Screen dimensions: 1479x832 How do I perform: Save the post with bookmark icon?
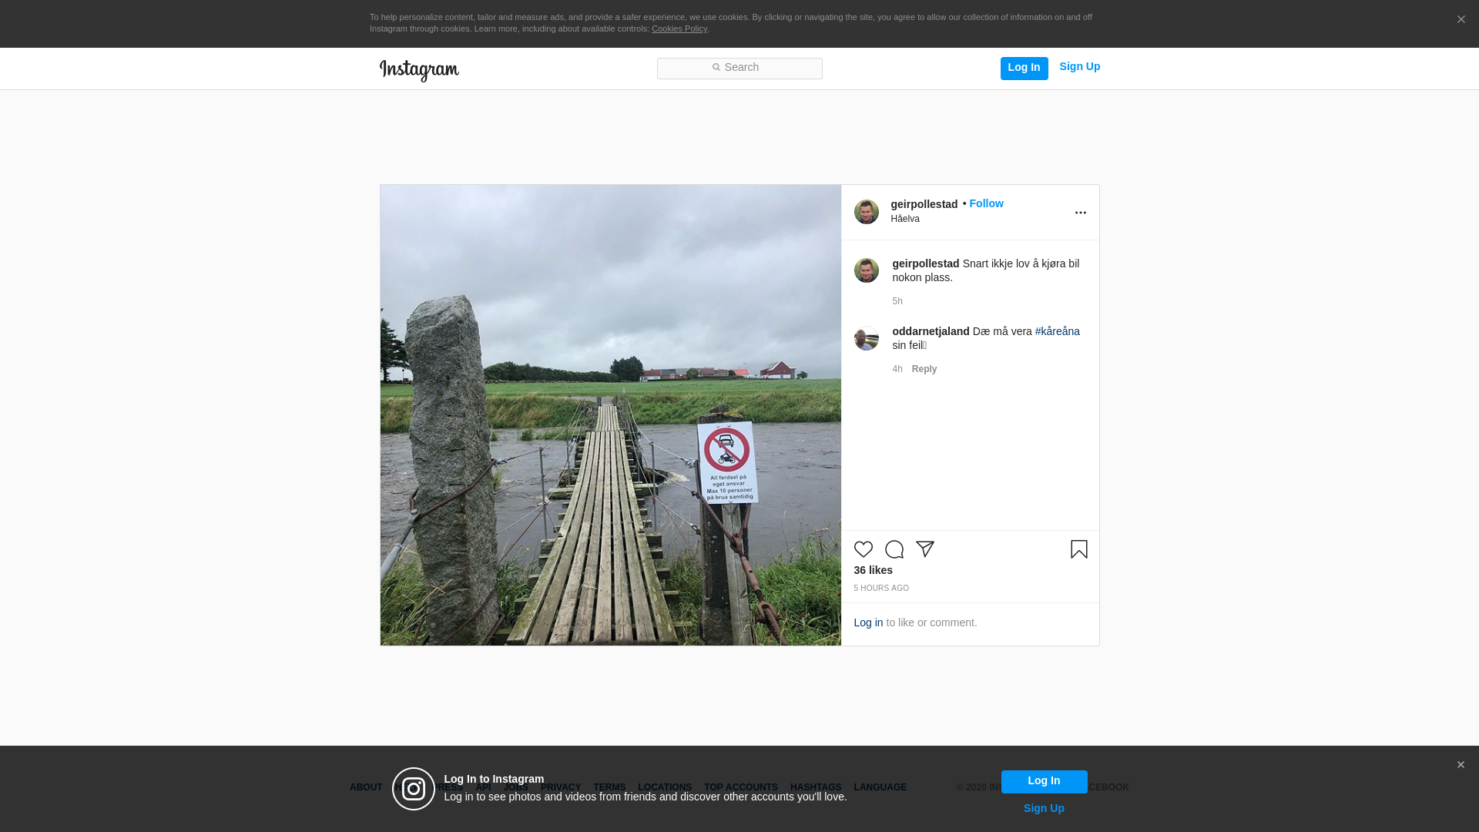1078,549
